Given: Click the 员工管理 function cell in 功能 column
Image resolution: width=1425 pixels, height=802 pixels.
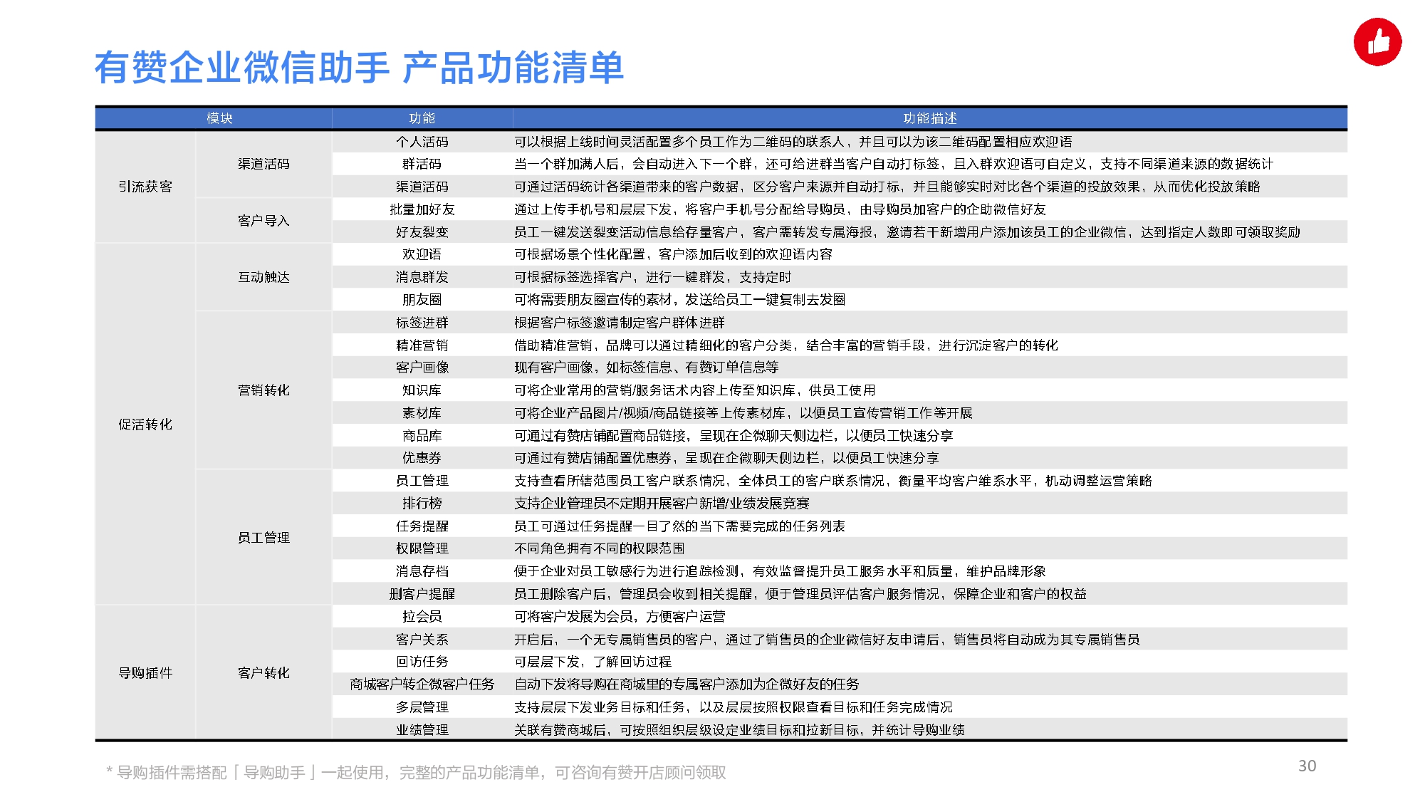Looking at the screenshot, I should [x=422, y=481].
